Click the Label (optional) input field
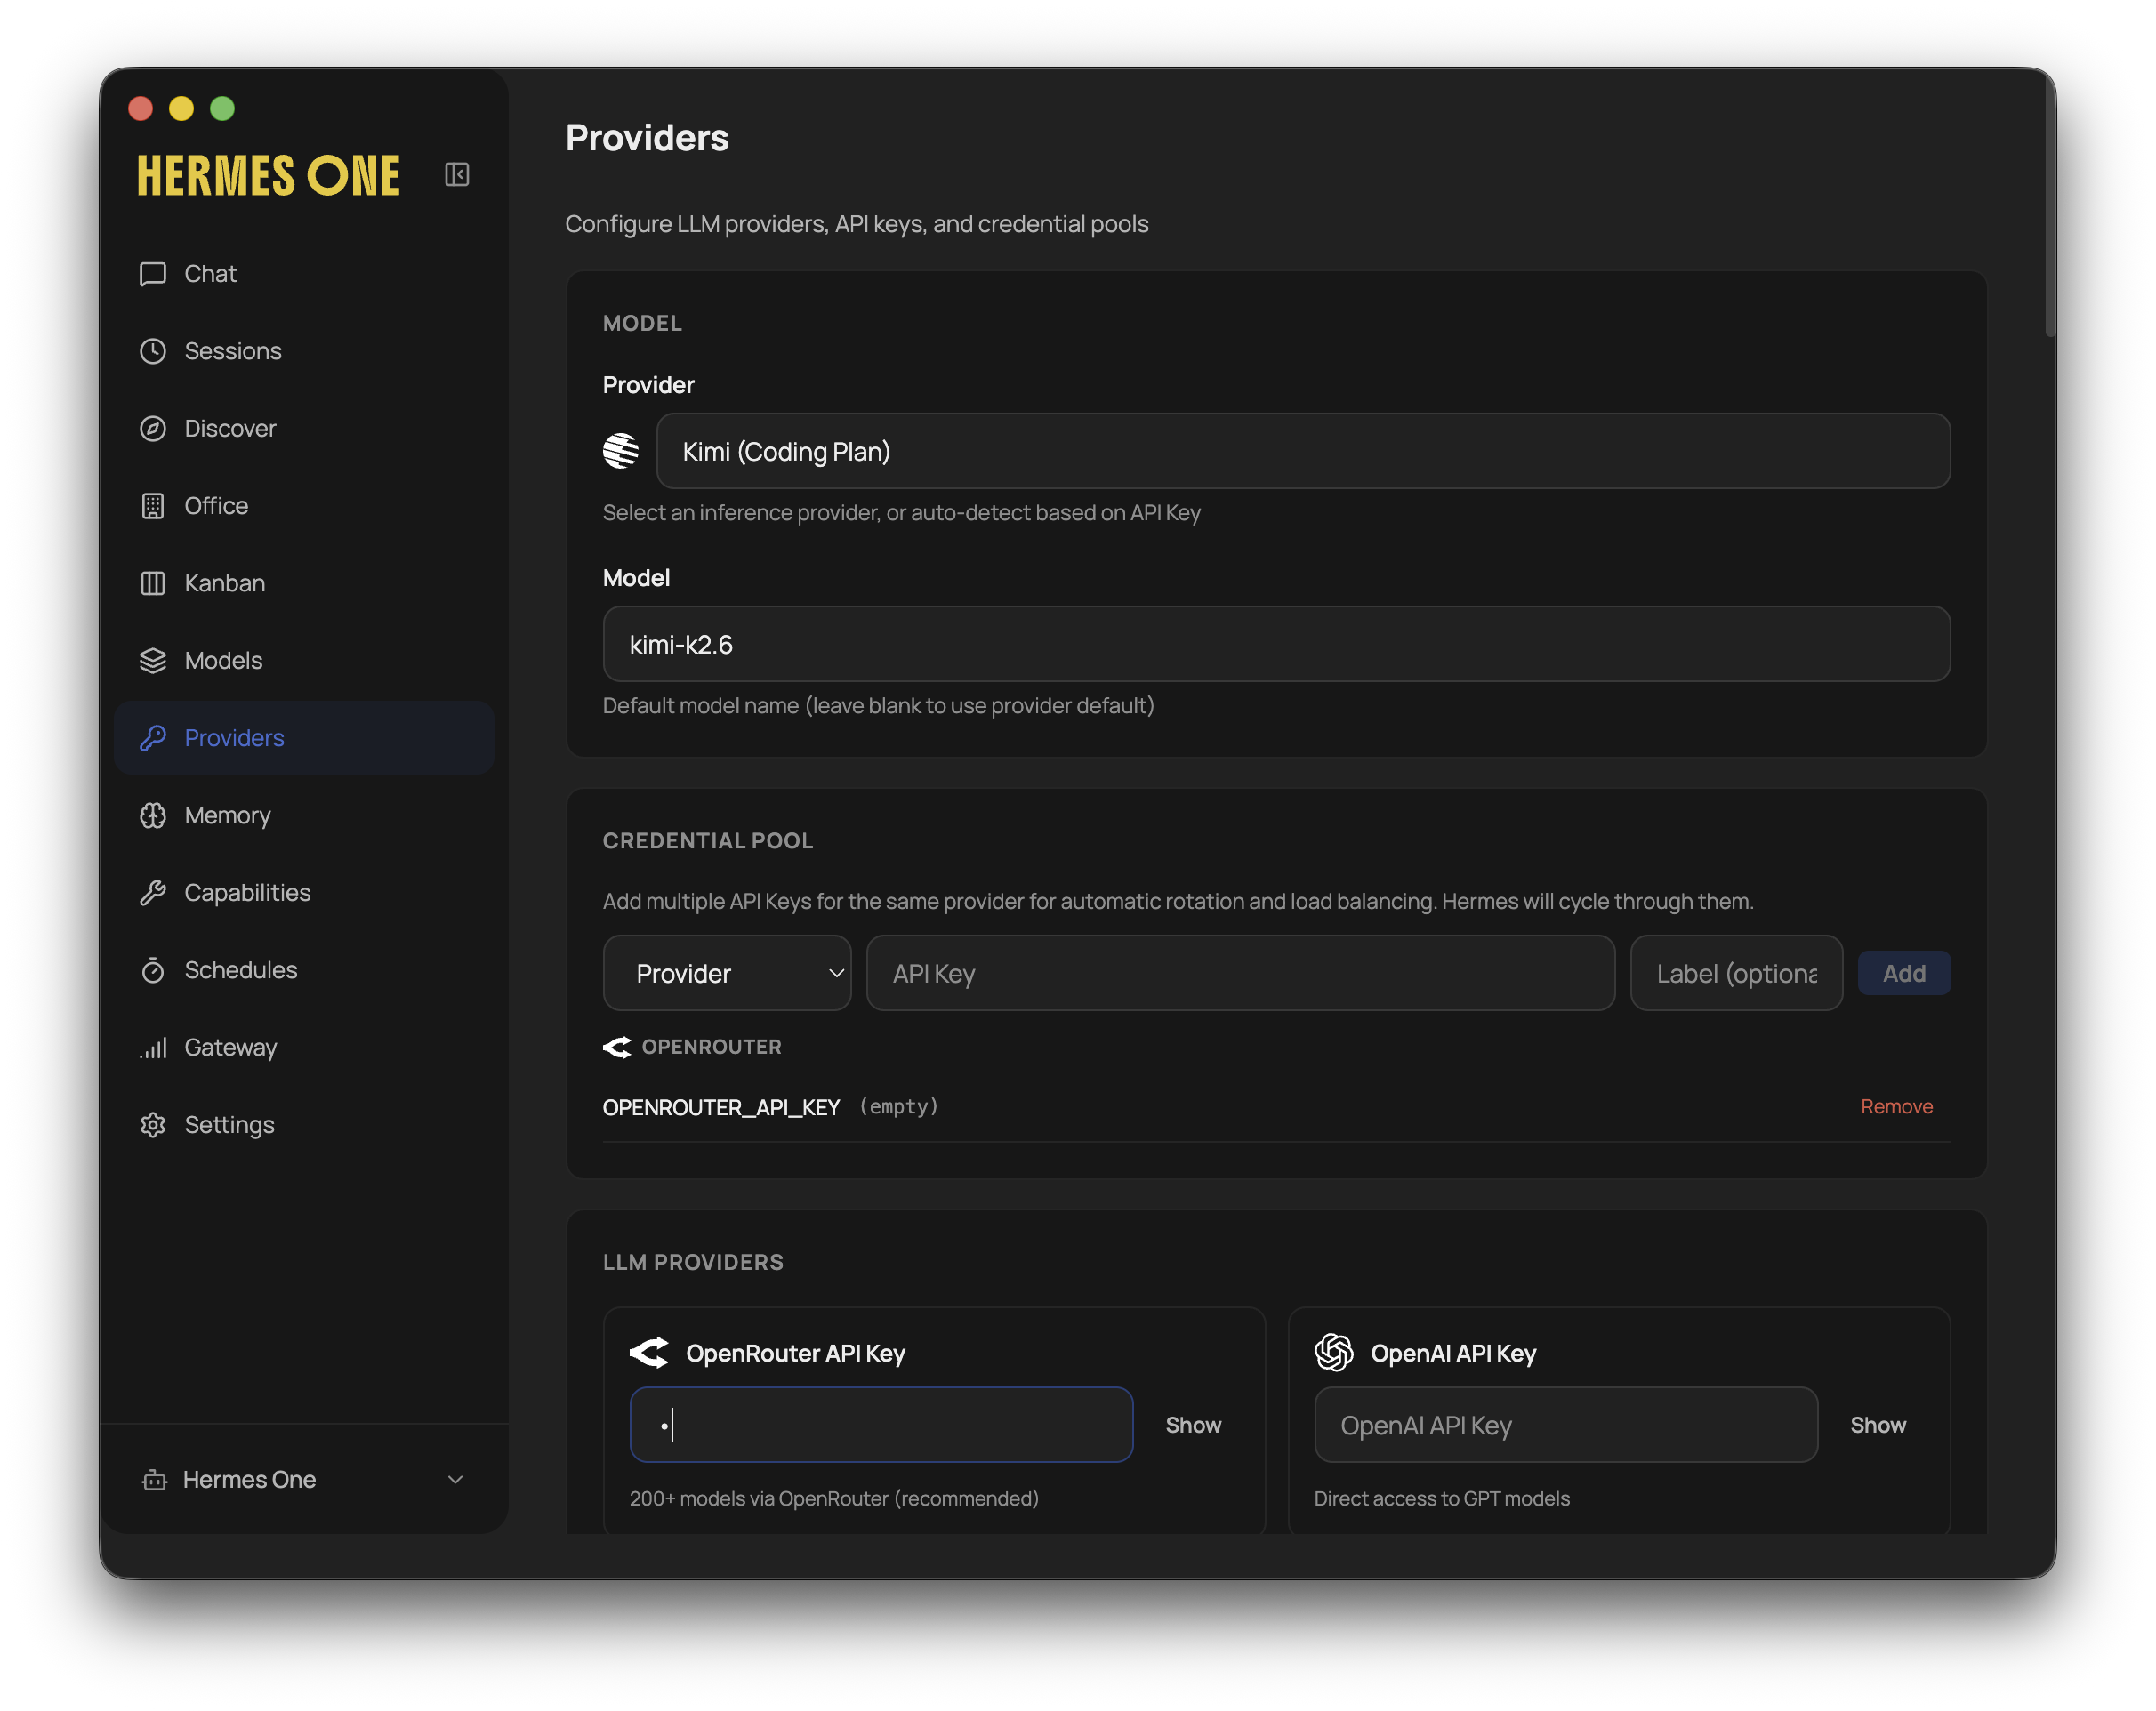The width and height of the screenshot is (2156, 1711). point(1736,973)
